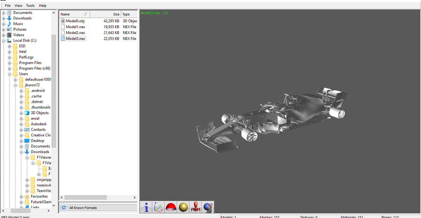Sort files by the Size column header
The image size is (421, 218).
[116, 14]
